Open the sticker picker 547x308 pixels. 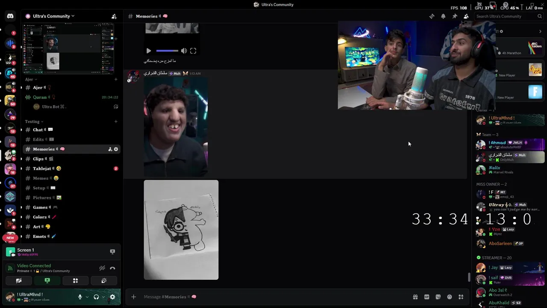click(438, 297)
